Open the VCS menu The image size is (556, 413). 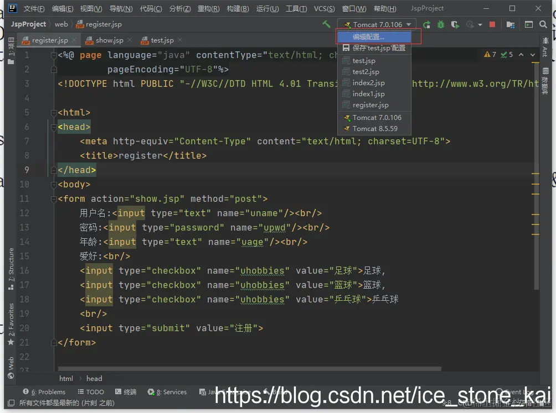(324, 8)
